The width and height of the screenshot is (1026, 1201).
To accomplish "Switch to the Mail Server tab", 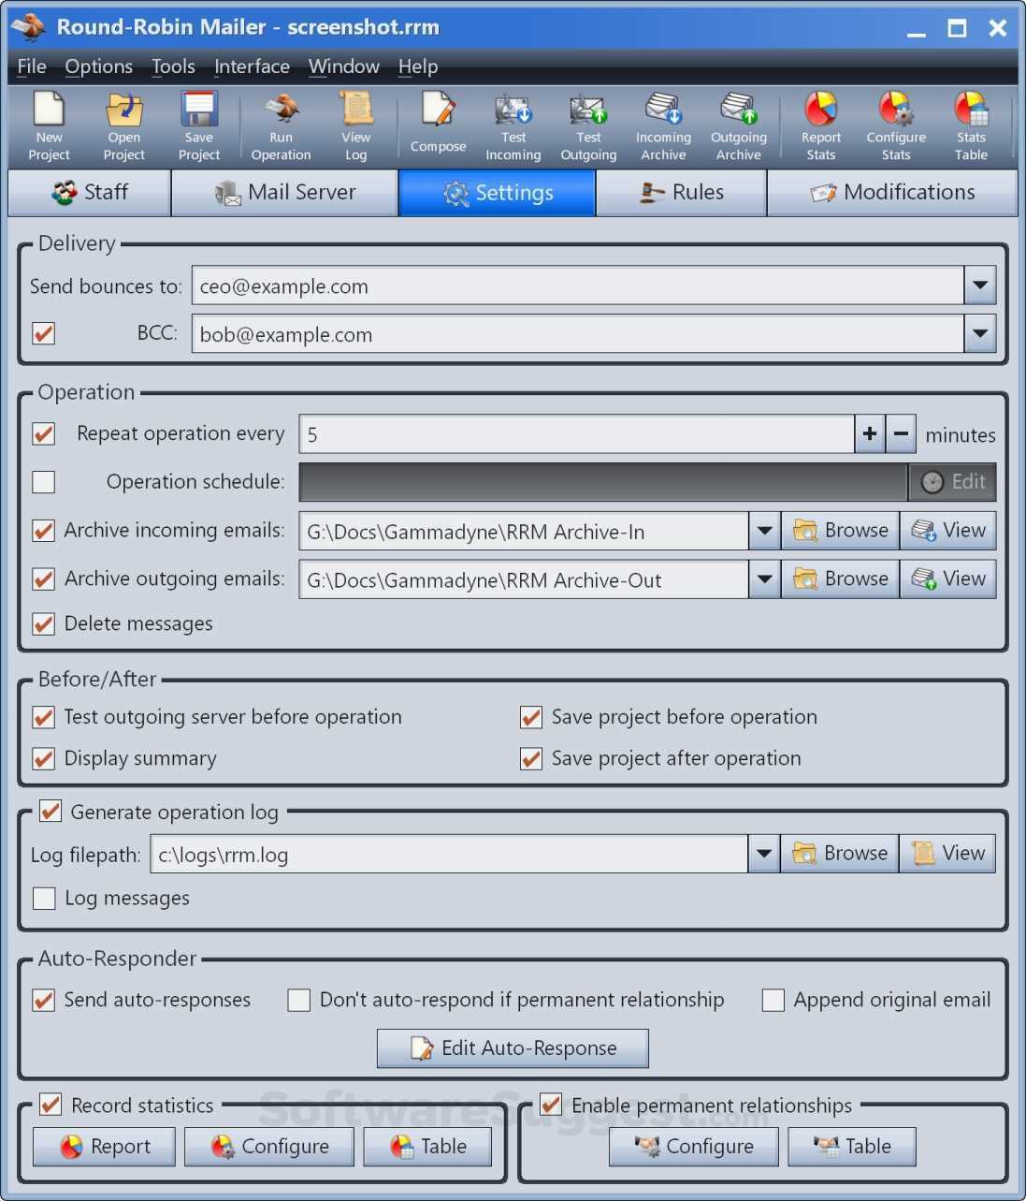I will tap(285, 193).
